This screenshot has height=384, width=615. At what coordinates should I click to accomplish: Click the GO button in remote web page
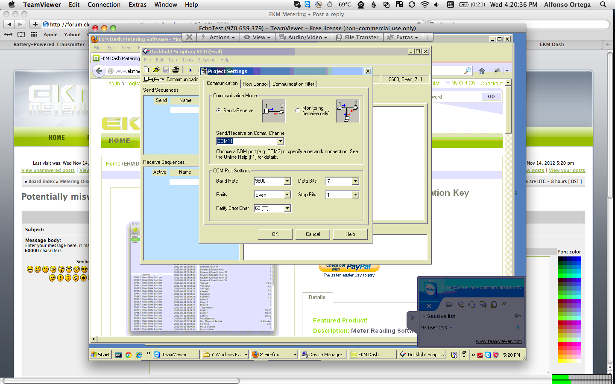click(491, 97)
